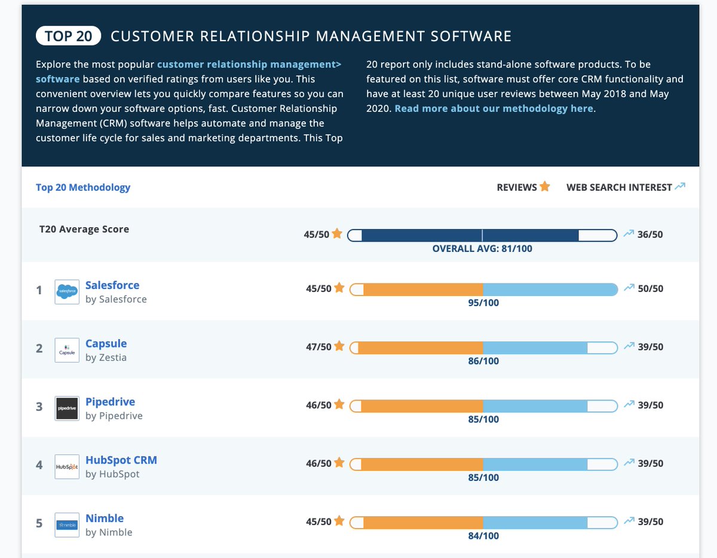This screenshot has width=717, height=558.
Task: Click the Pipedrive black logo
Action: [67, 408]
